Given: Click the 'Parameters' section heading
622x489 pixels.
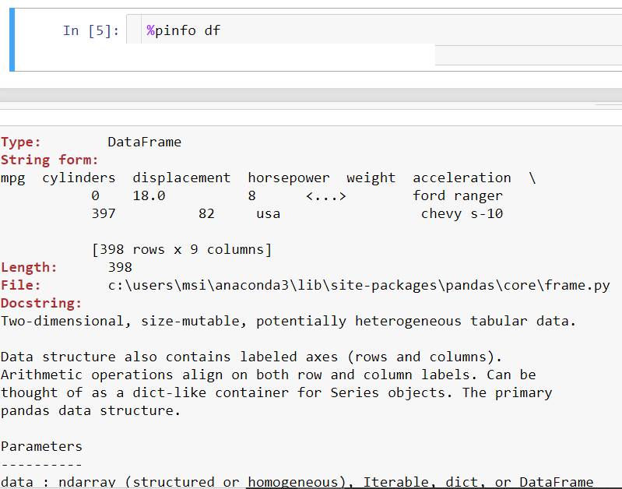Looking at the screenshot, I should tap(41, 446).
